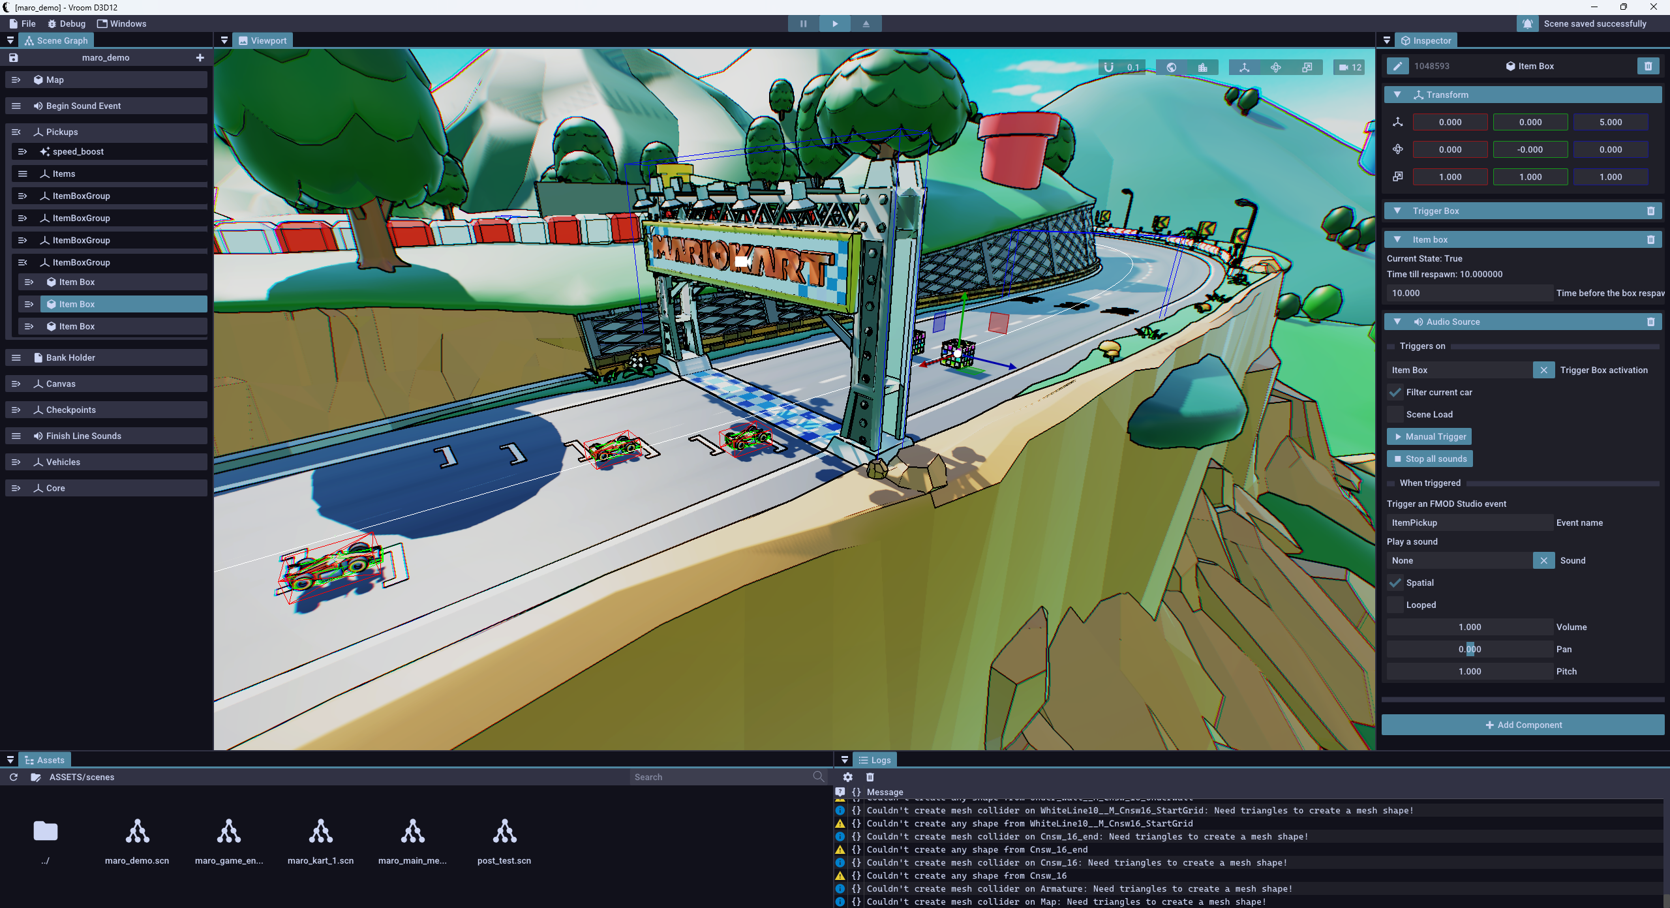Go up to parent folder in Assets
Image resolution: width=1670 pixels, height=908 pixels.
click(46, 840)
